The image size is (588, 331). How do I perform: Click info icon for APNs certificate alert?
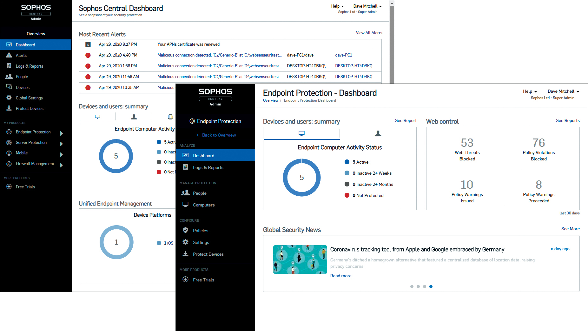[x=88, y=44]
